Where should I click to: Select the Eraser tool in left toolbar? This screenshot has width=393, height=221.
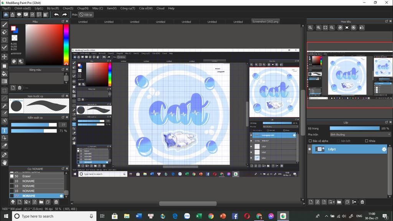pos(5,32)
